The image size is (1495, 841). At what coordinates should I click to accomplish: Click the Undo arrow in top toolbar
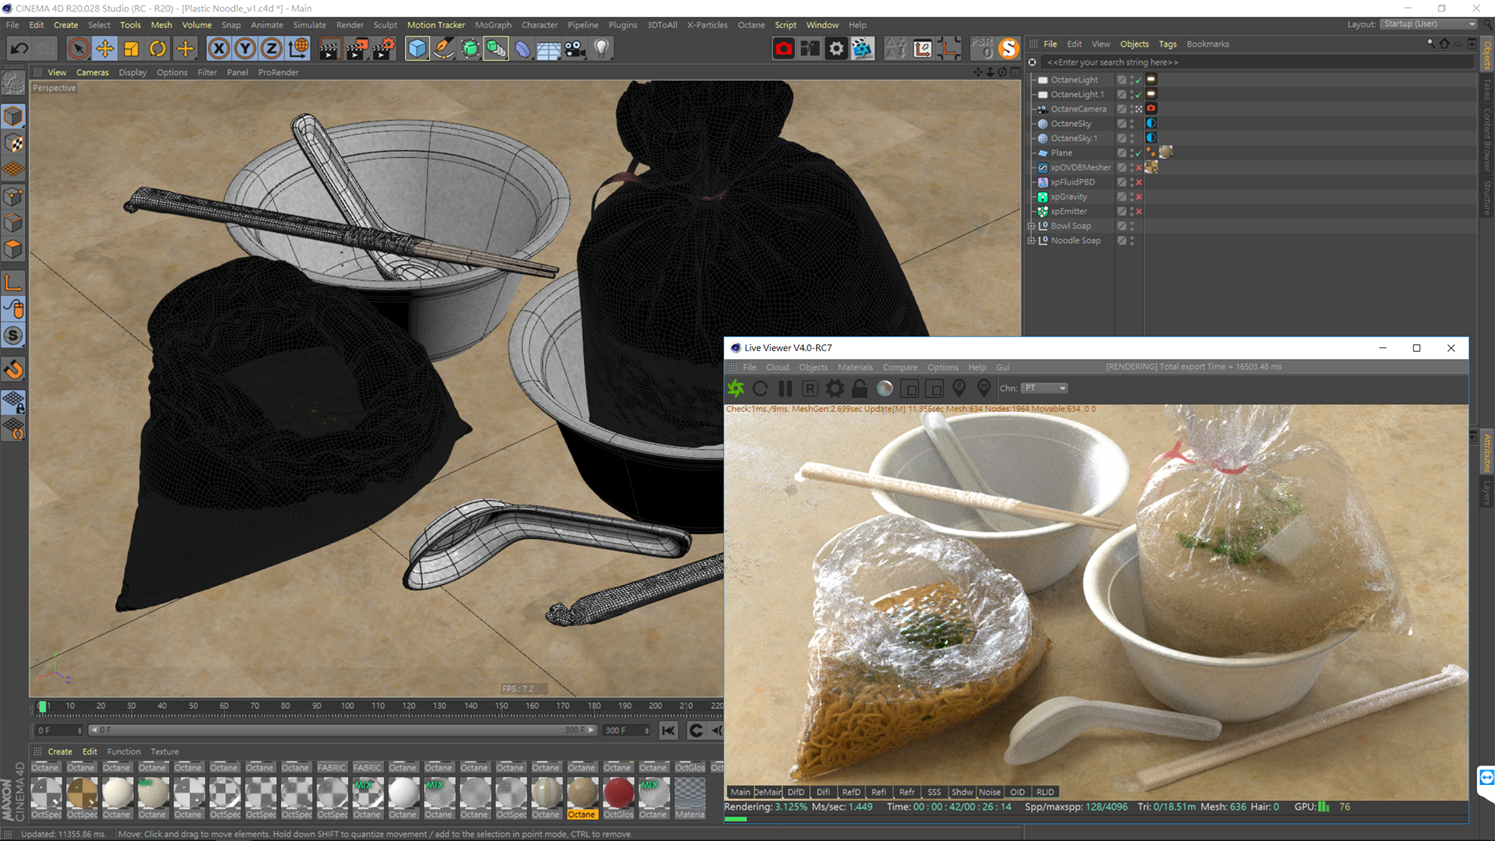tap(19, 49)
